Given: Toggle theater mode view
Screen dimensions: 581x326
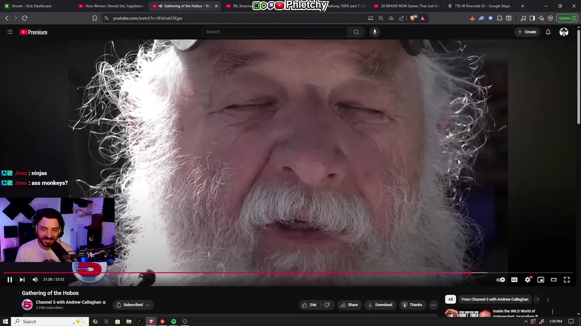Looking at the screenshot, I should (x=554, y=280).
